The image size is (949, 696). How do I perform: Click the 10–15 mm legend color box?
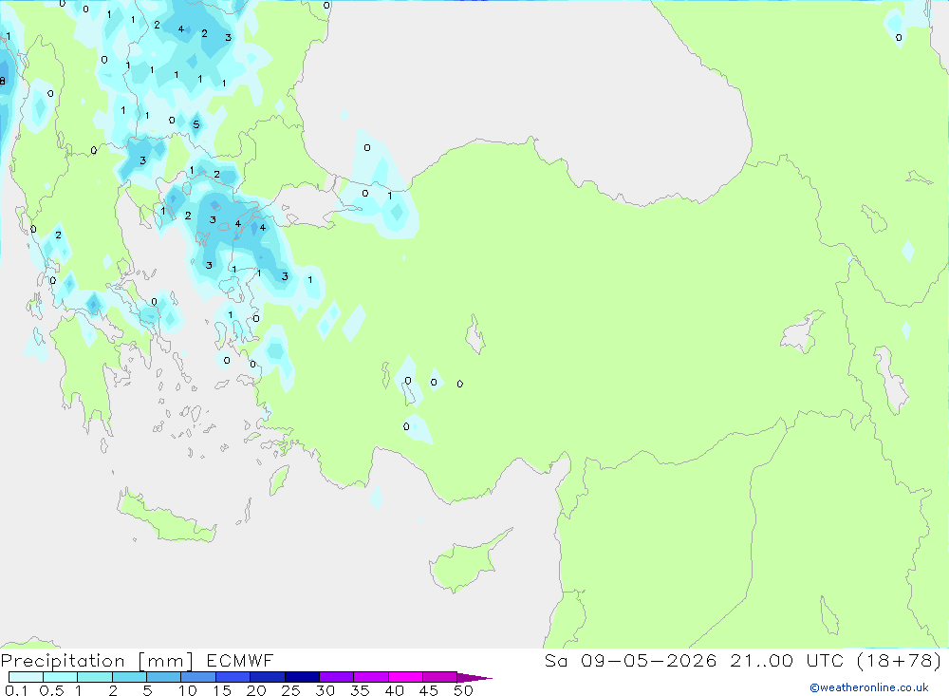pyautogui.click(x=198, y=677)
